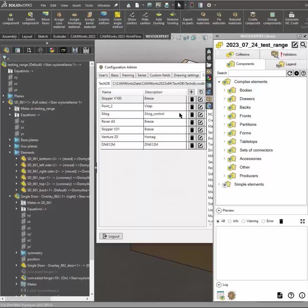The height and width of the screenshot is (308, 308).
Task: Expand the Simple elements node
Action: pos(219,184)
